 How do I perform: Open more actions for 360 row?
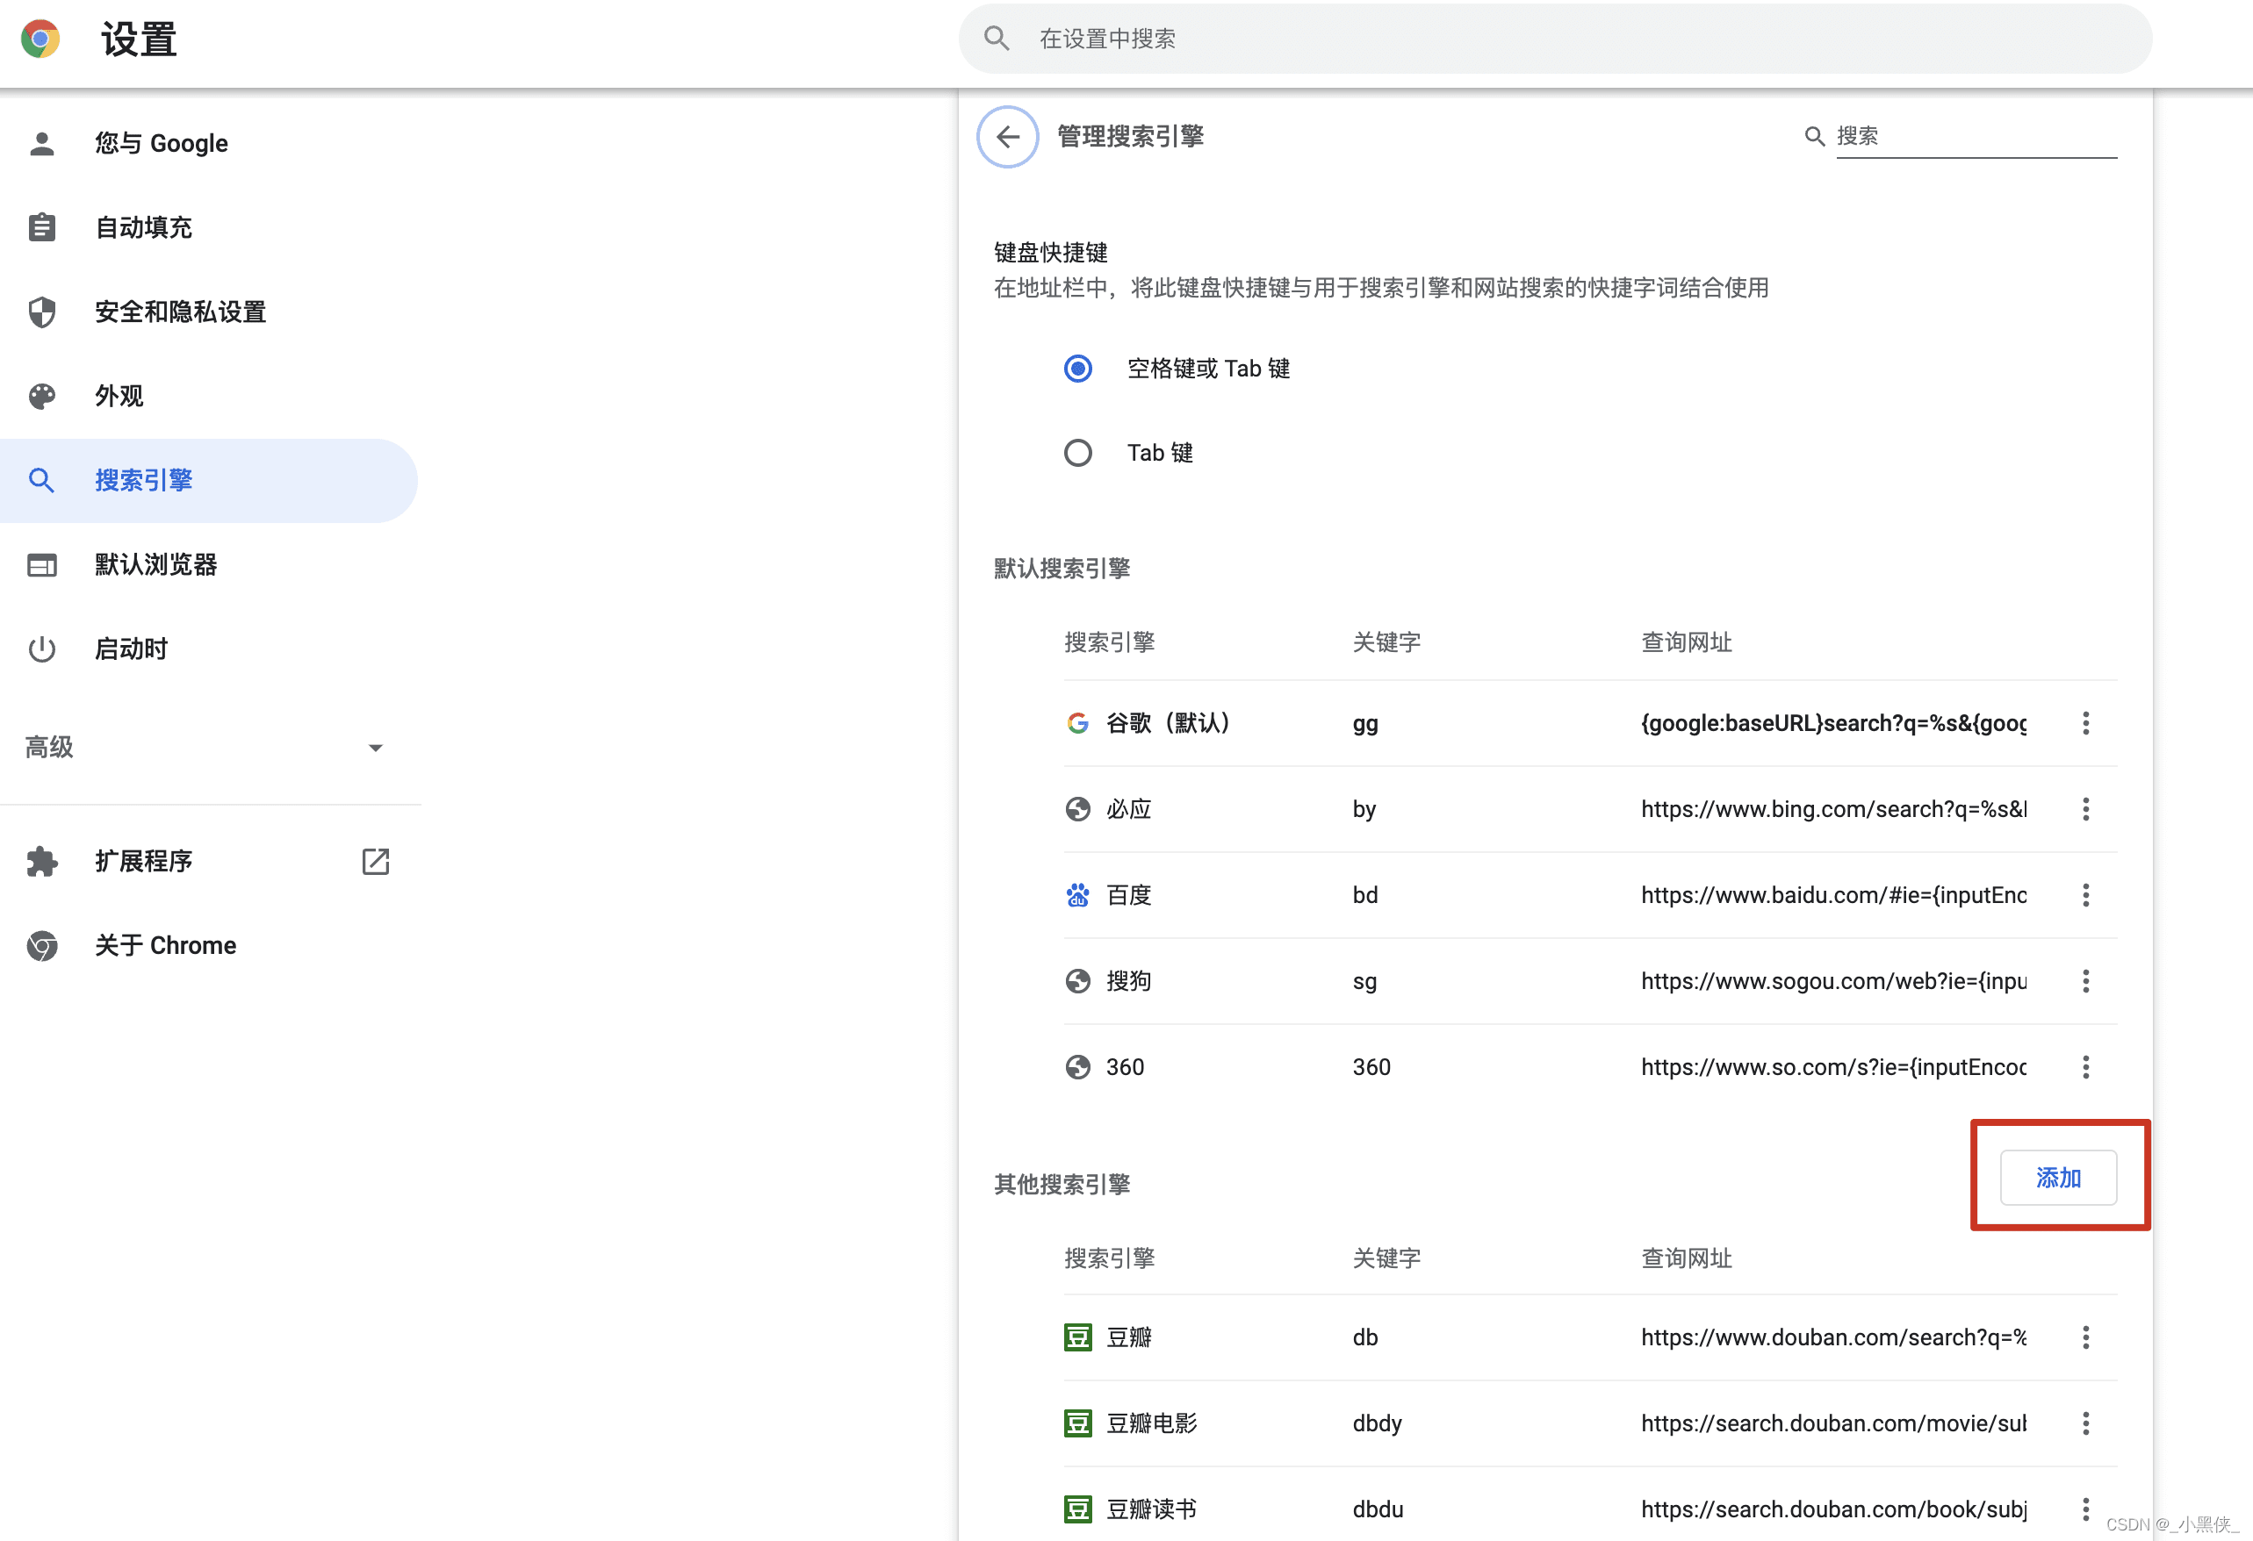pos(2085,1067)
